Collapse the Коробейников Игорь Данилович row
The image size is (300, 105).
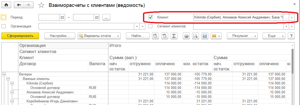click(x=12, y=101)
